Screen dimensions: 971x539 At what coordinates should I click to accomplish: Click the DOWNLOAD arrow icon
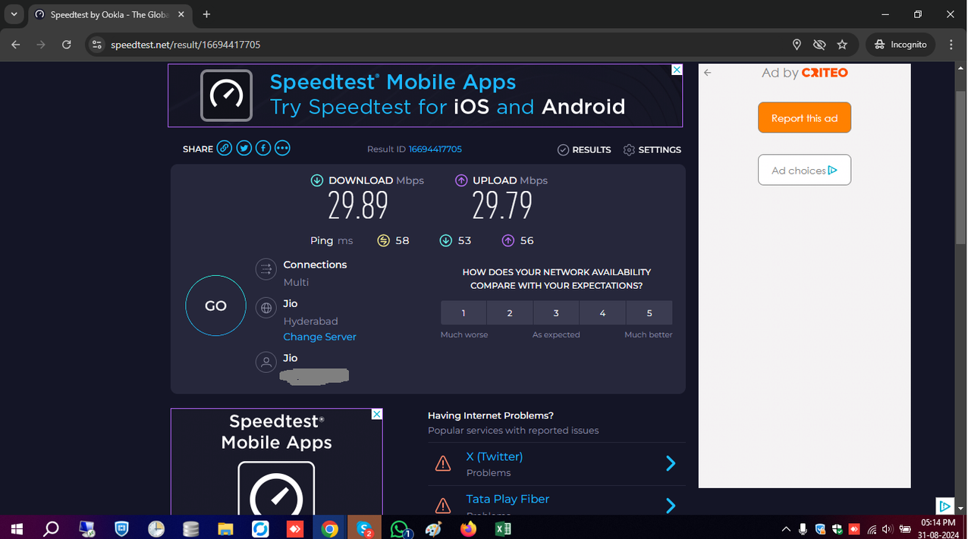click(317, 180)
